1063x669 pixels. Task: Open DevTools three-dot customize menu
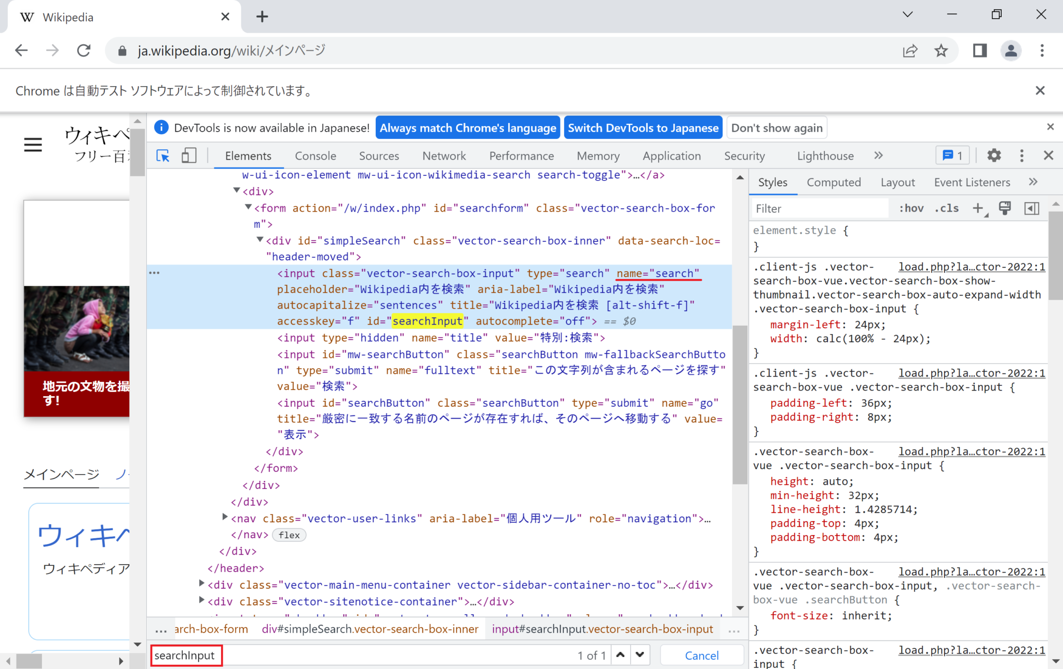[1021, 156]
